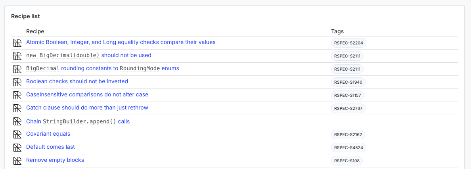The height and width of the screenshot is (169, 471).
Task: Click recipe icon next to Remove empty blocks
Action: (x=17, y=161)
